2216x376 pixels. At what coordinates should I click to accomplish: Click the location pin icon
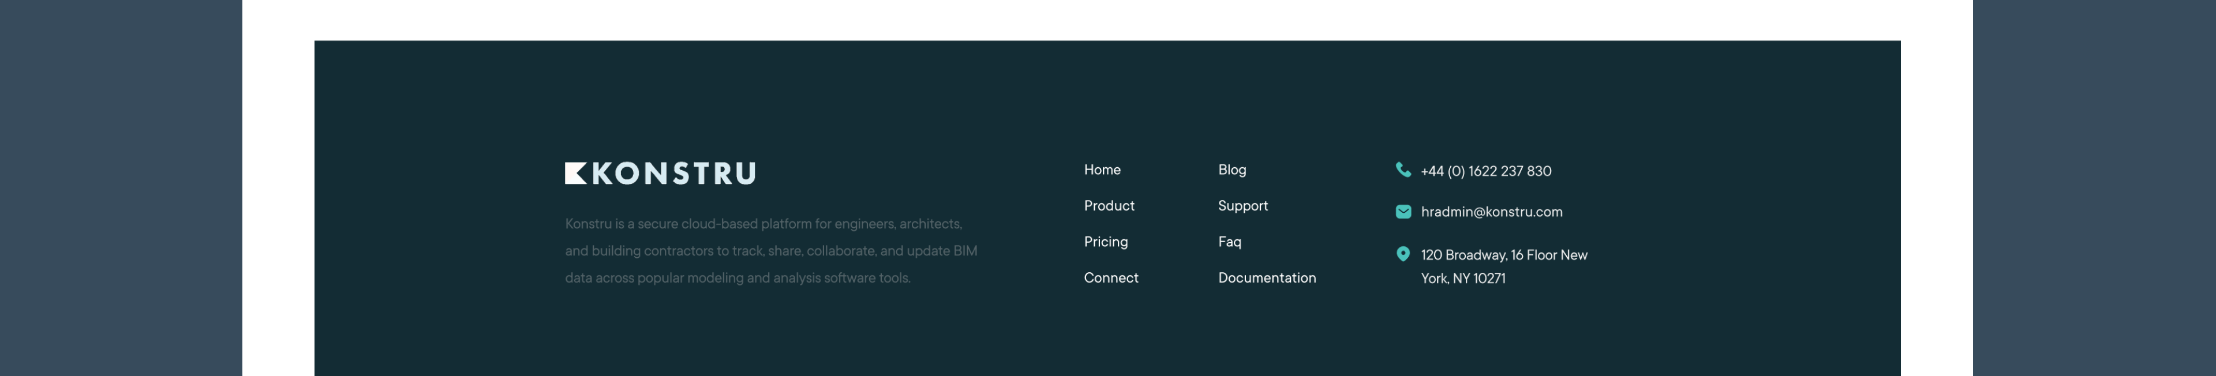tap(1402, 254)
